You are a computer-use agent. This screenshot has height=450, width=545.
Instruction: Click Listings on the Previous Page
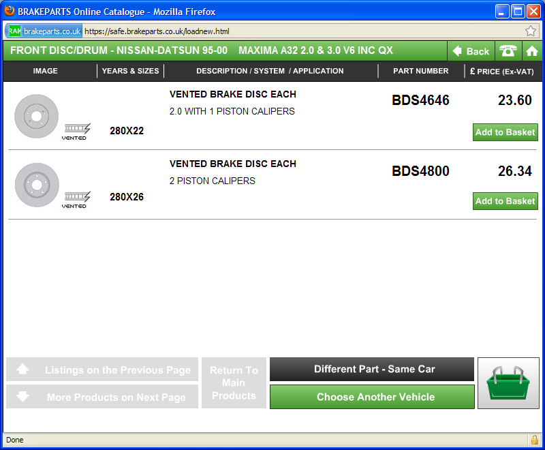[102, 370]
